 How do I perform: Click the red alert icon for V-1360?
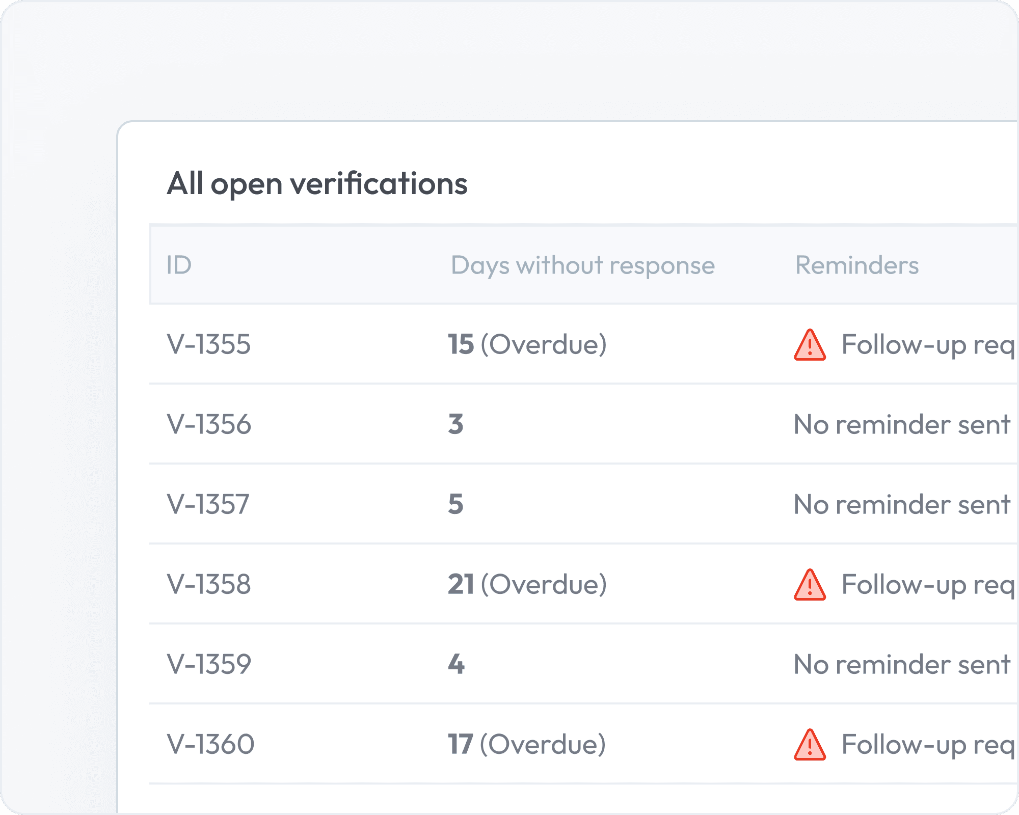click(x=810, y=745)
